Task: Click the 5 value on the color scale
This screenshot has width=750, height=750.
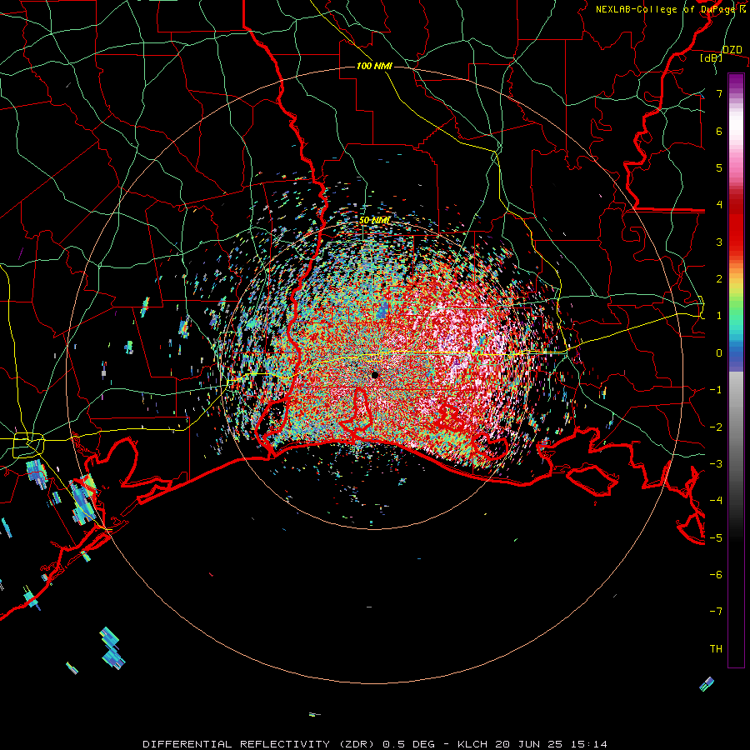Action: [719, 167]
